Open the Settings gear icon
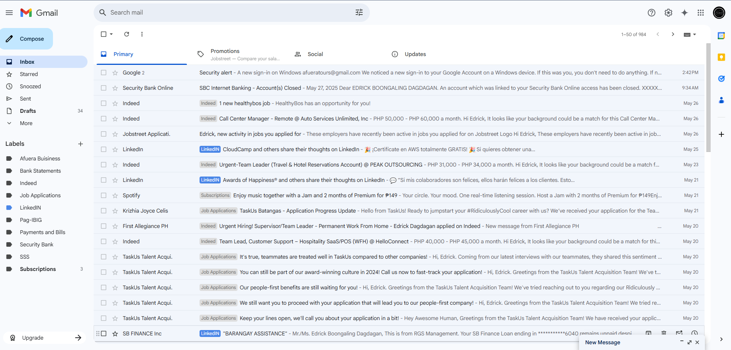This screenshot has height=350, width=731. [x=668, y=13]
